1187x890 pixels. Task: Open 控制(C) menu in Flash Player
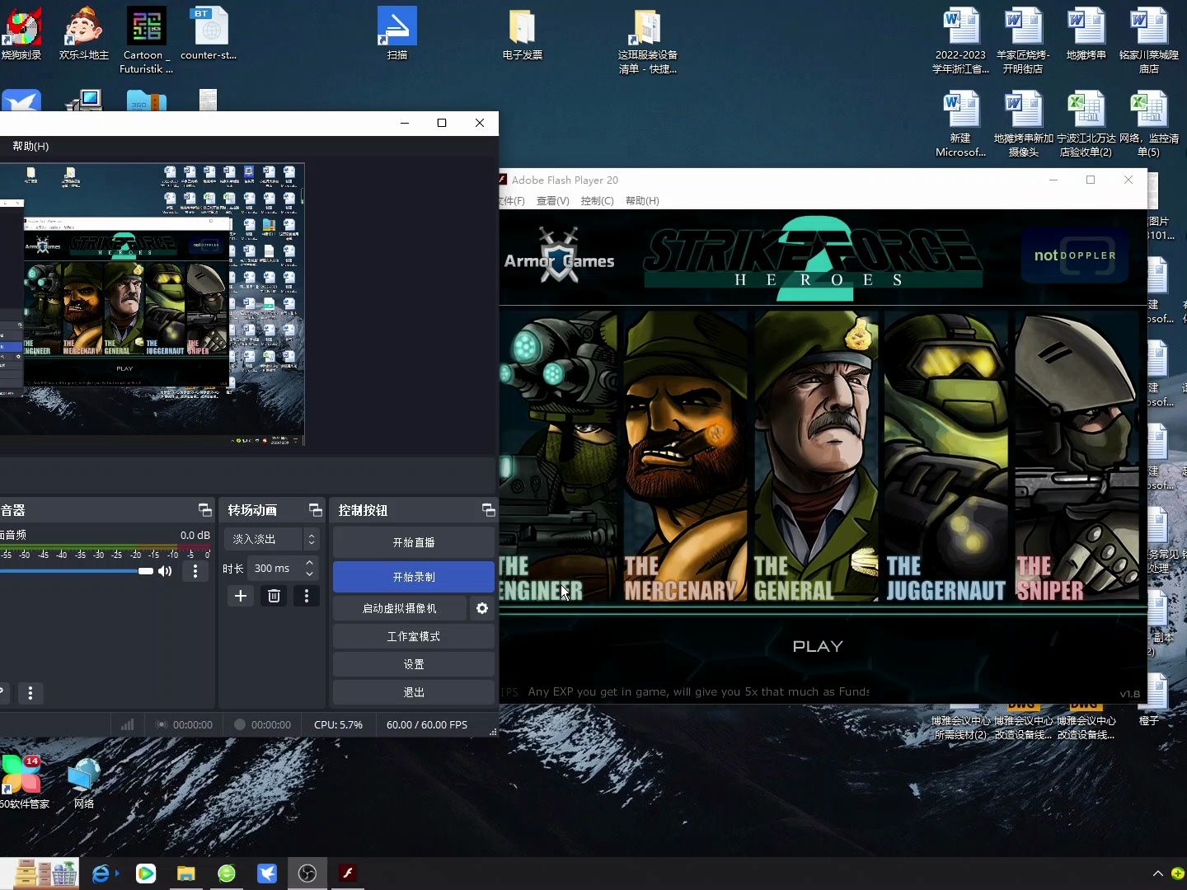tap(597, 201)
